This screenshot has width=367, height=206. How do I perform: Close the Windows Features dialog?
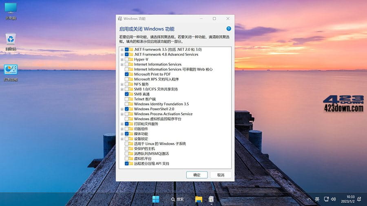(228, 18)
